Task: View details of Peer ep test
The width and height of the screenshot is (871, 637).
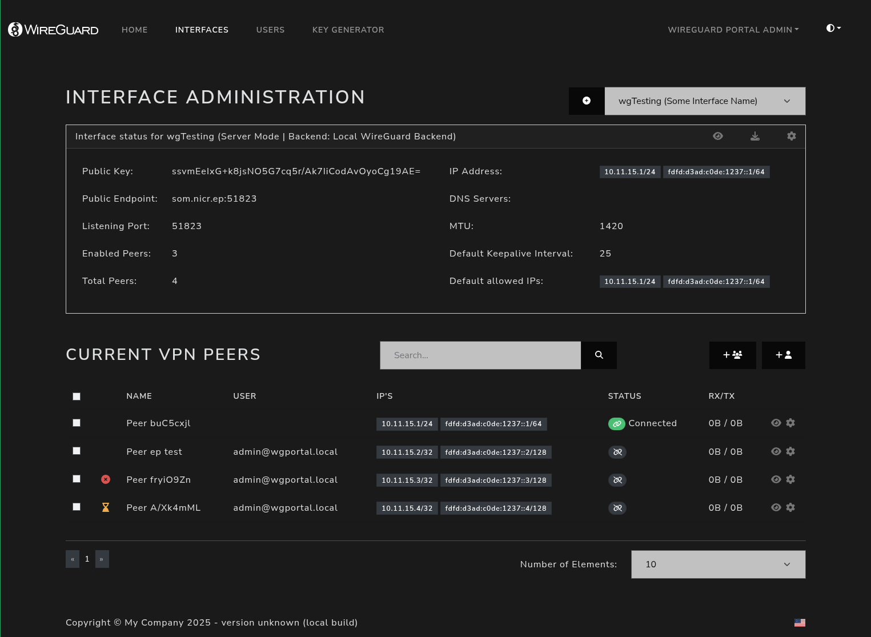Action: click(776, 452)
